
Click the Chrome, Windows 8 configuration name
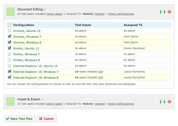pyautogui.click(x=27, y=42)
